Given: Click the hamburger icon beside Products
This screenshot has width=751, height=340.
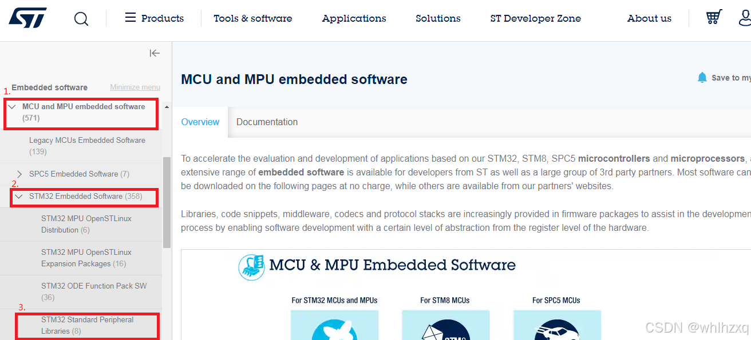Looking at the screenshot, I should click(x=129, y=18).
